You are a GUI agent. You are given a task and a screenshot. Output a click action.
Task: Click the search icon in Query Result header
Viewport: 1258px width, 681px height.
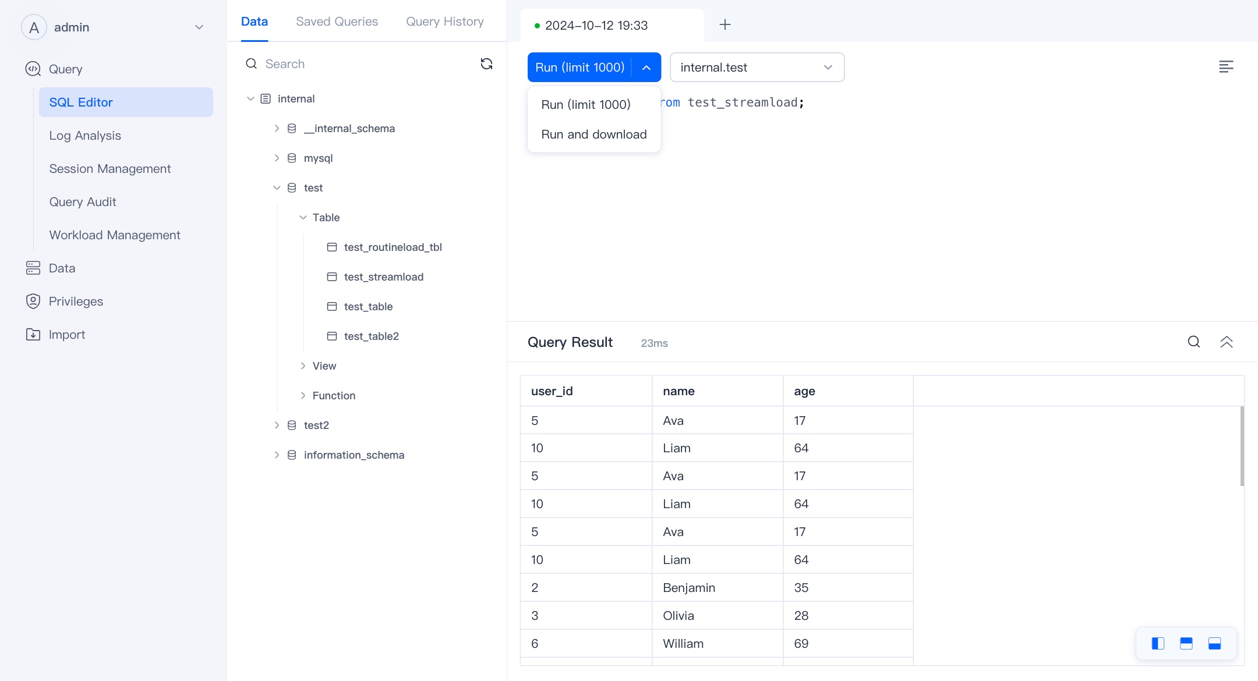click(x=1193, y=342)
